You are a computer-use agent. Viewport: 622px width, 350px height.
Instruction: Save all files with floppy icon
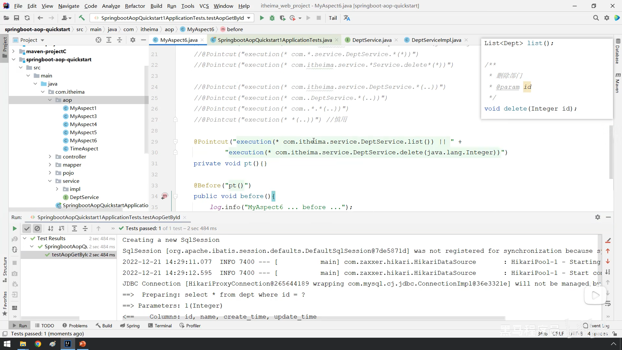click(17, 18)
